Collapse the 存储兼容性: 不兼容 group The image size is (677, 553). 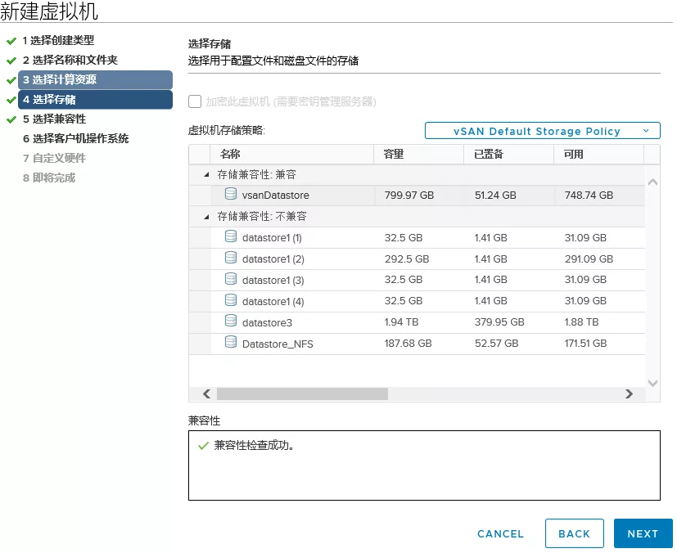205,217
